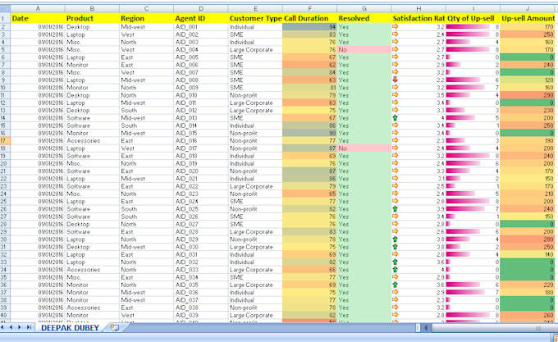This screenshot has height=342, width=558.
Task: Click the Select All corner box
Action: (5, 8)
